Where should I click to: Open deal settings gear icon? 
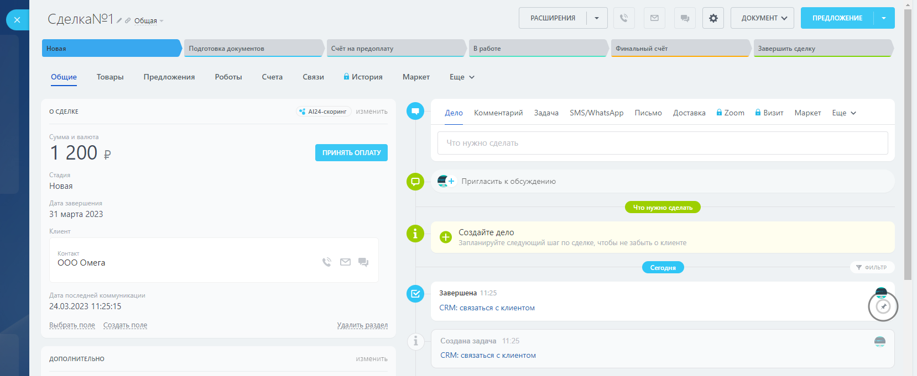coord(713,18)
